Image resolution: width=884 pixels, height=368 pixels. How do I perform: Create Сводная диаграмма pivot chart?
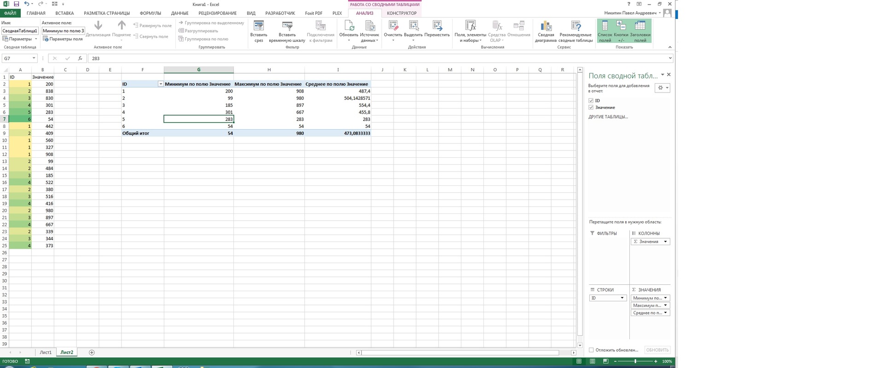click(x=546, y=31)
